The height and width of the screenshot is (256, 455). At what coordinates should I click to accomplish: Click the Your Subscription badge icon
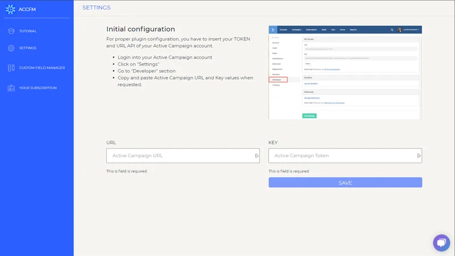click(11, 88)
